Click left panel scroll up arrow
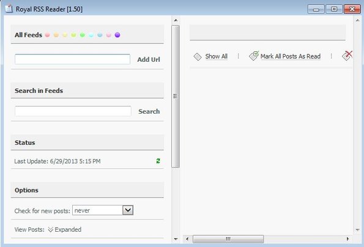 176,20
